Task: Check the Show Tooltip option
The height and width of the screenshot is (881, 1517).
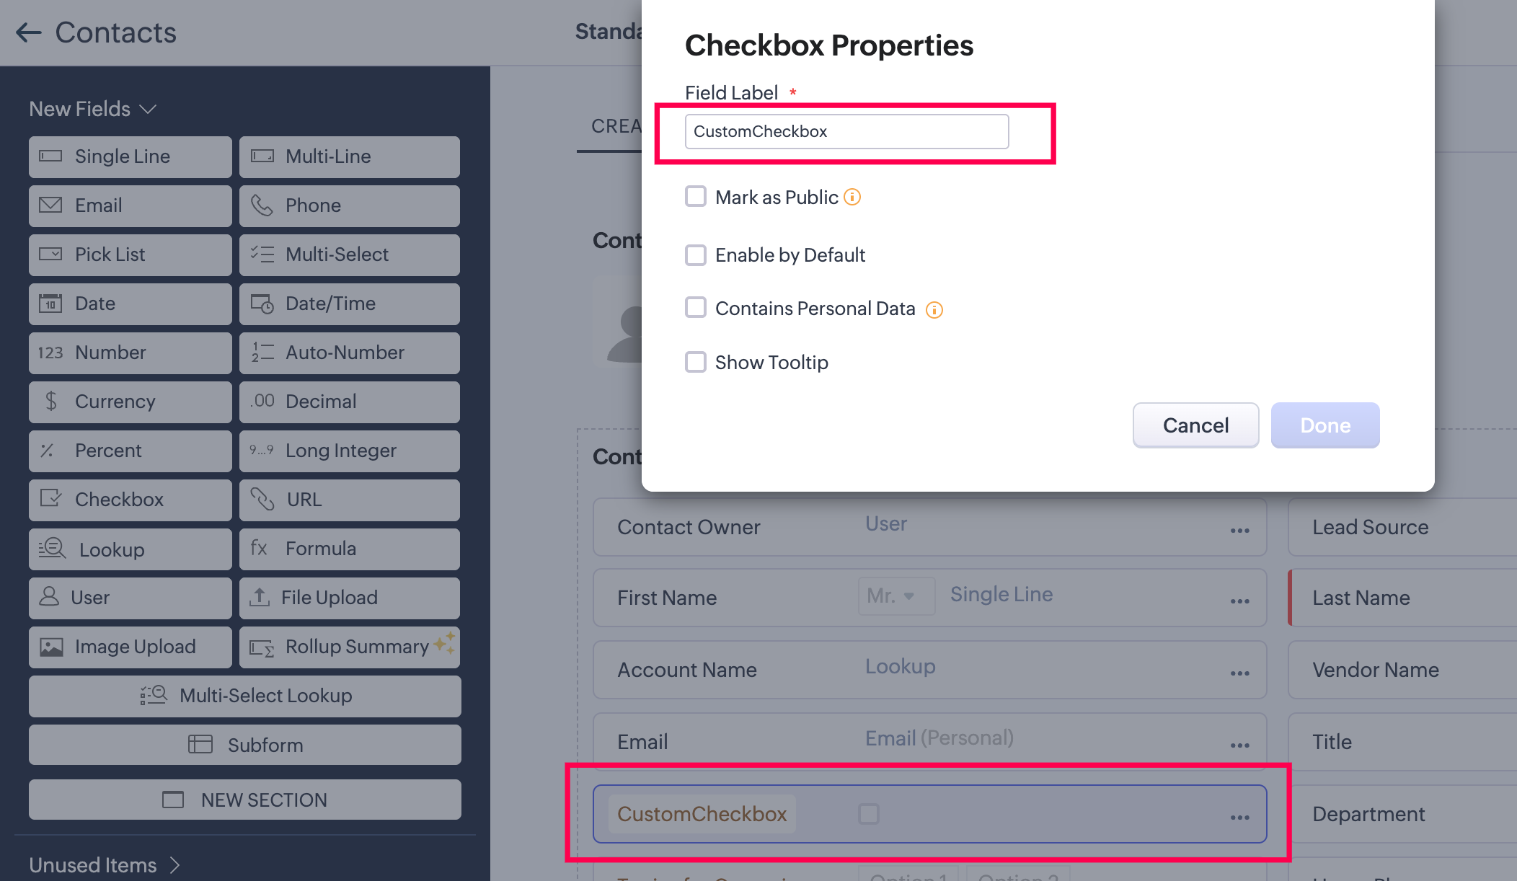Action: (x=696, y=362)
